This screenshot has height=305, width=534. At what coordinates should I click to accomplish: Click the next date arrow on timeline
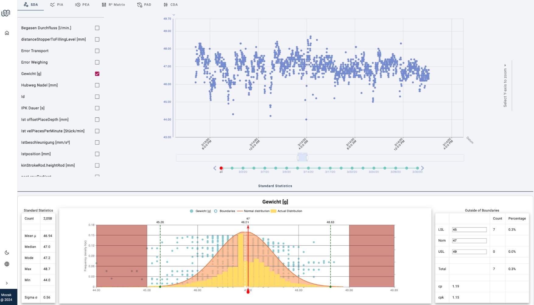pyautogui.click(x=423, y=168)
